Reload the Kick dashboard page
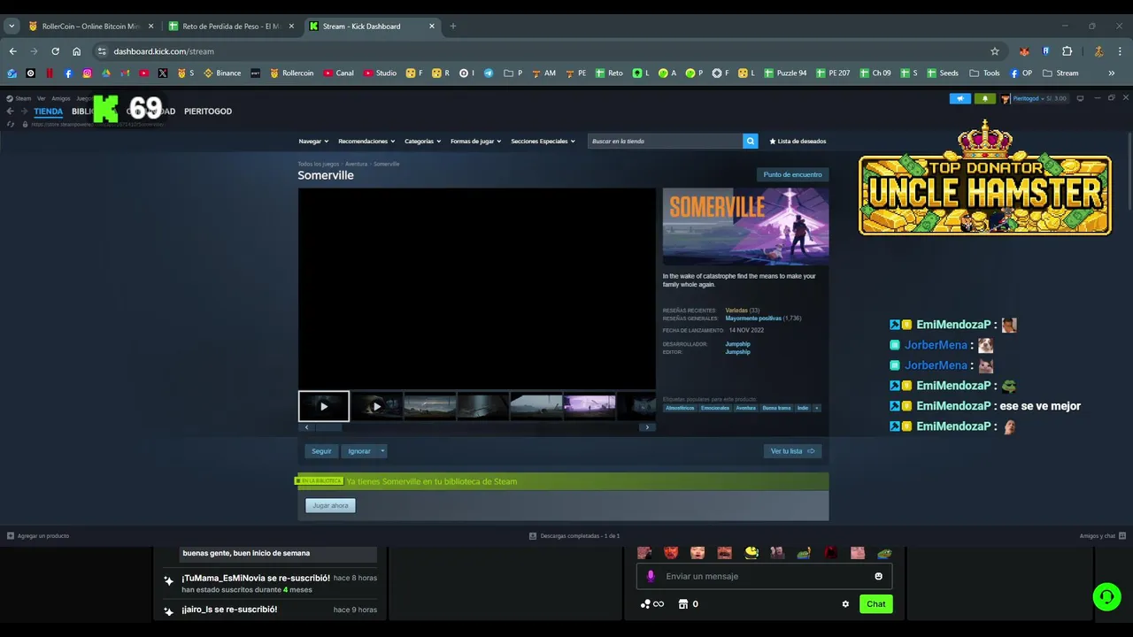Screen dimensions: 1133x637 tap(55, 51)
